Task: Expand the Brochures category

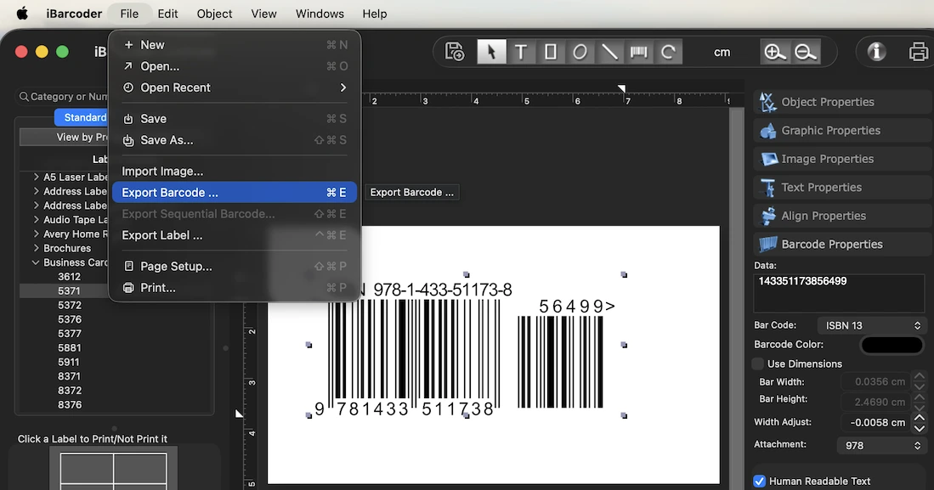Action: point(37,248)
